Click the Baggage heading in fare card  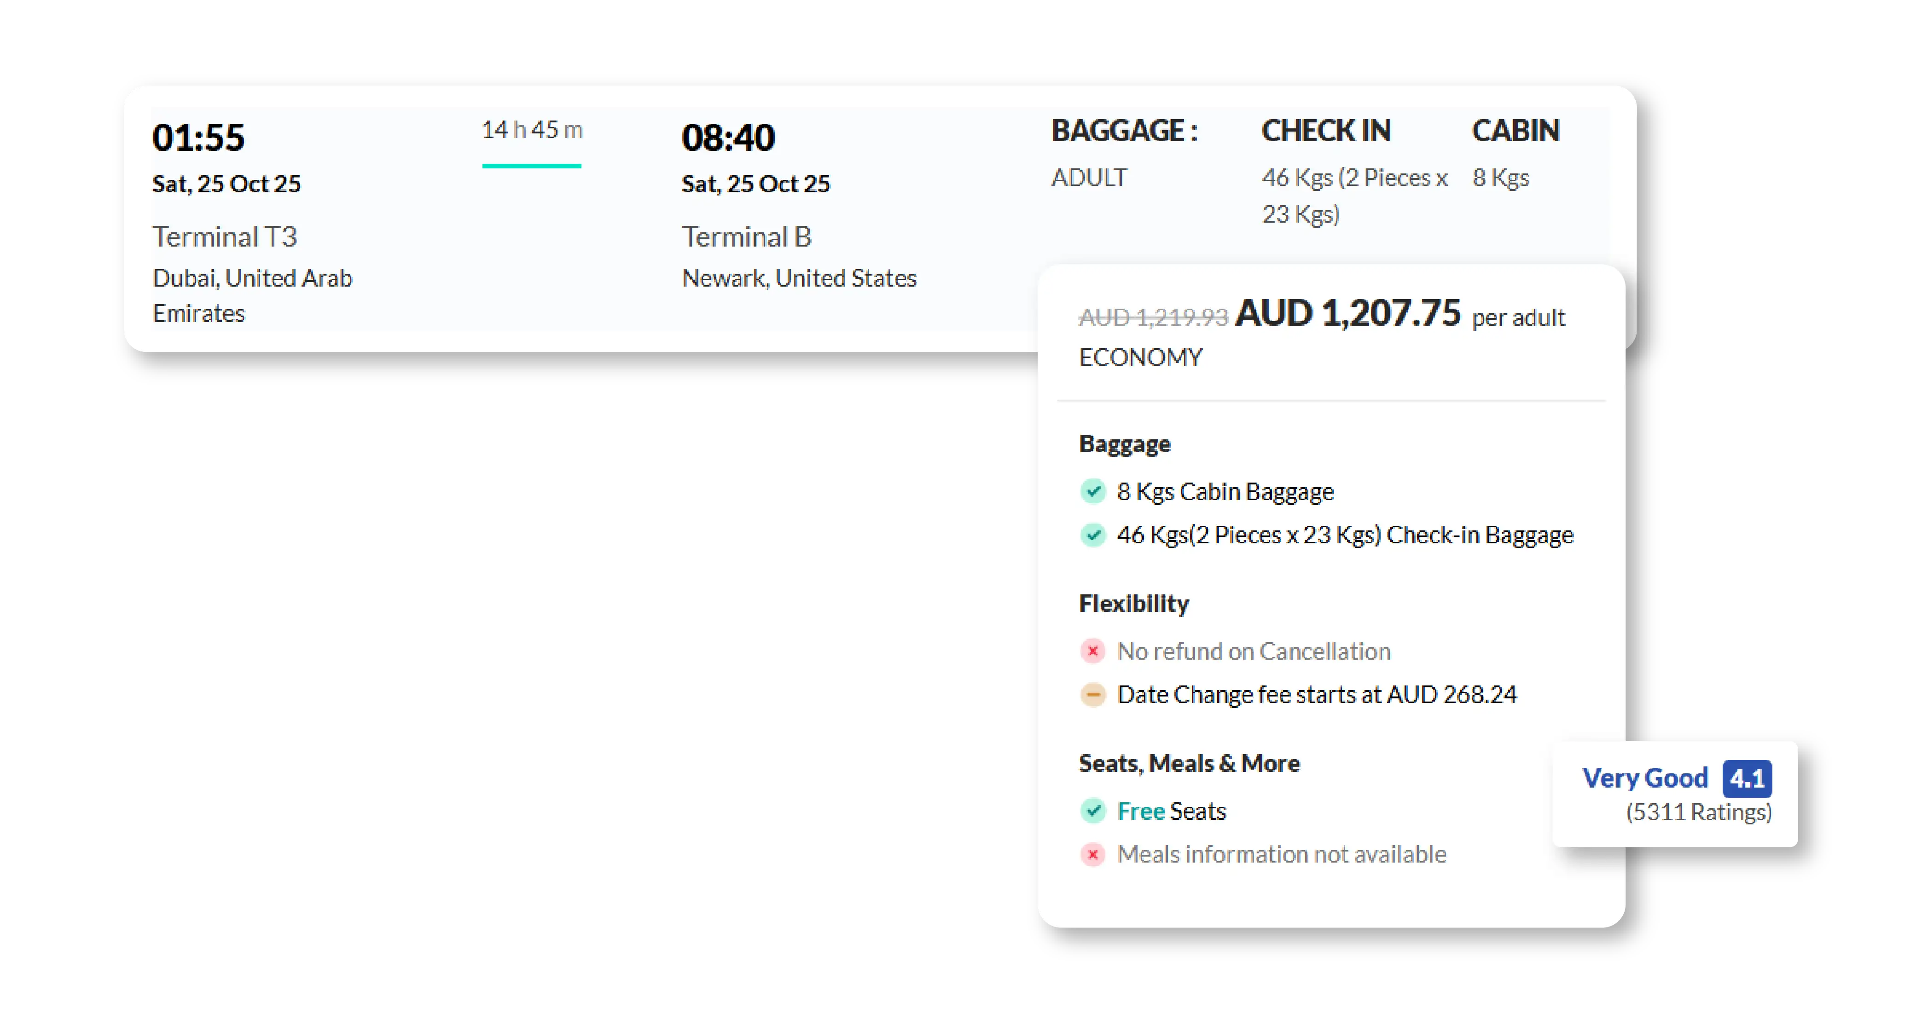1124,444
